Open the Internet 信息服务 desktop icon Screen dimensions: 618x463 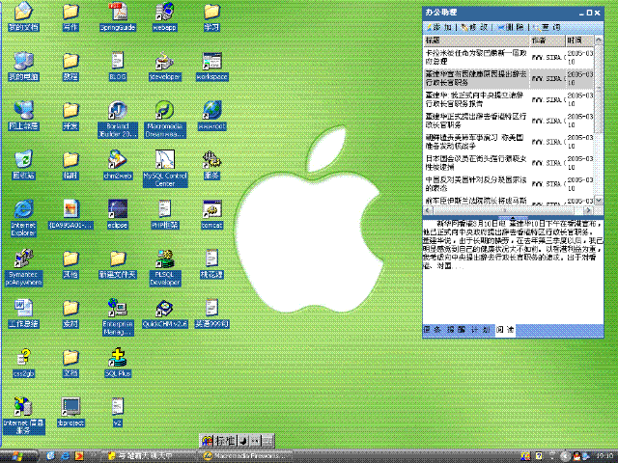pyautogui.click(x=23, y=416)
